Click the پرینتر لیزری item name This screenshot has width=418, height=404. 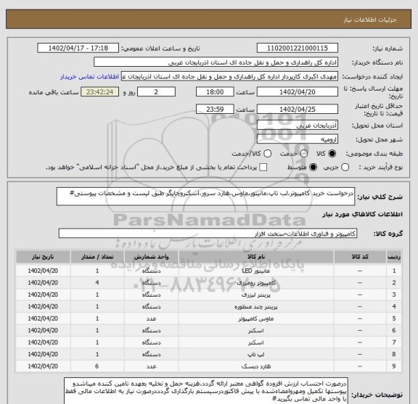pyautogui.click(x=256, y=294)
